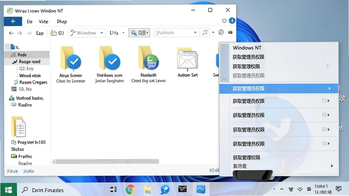Click the taskbar clock
349x196 pixels.
click(x=323, y=189)
